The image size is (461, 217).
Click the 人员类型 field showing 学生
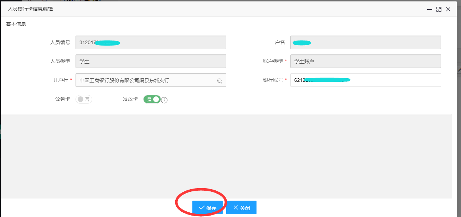(x=151, y=61)
